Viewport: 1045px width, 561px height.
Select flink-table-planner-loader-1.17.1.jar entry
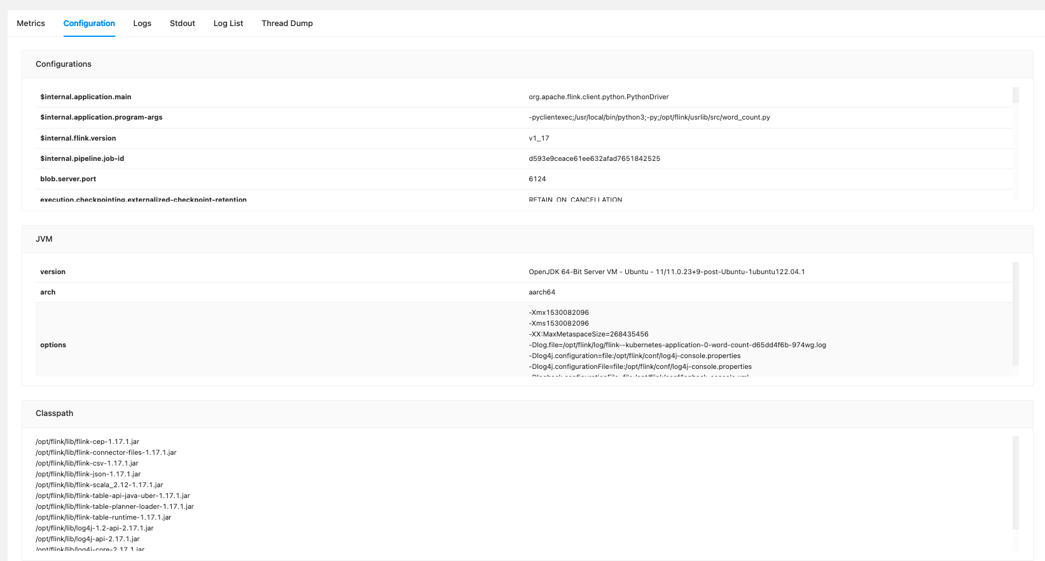[114, 506]
